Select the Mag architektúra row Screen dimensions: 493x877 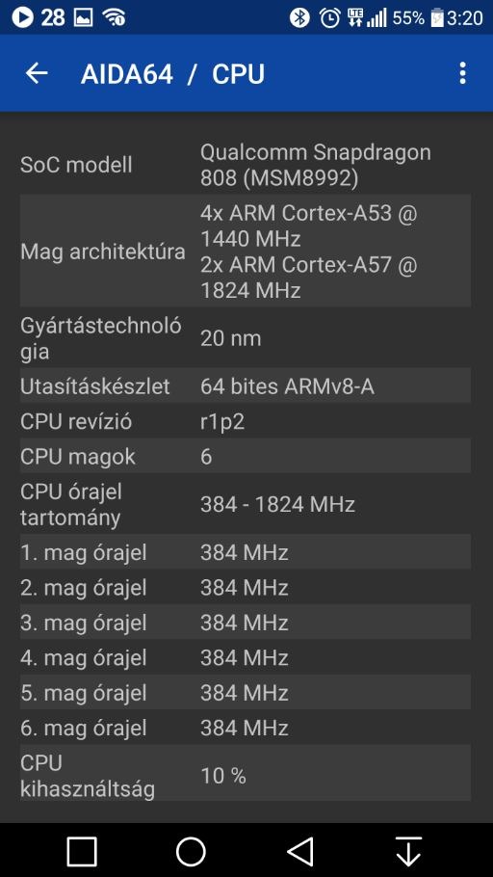tap(246, 252)
